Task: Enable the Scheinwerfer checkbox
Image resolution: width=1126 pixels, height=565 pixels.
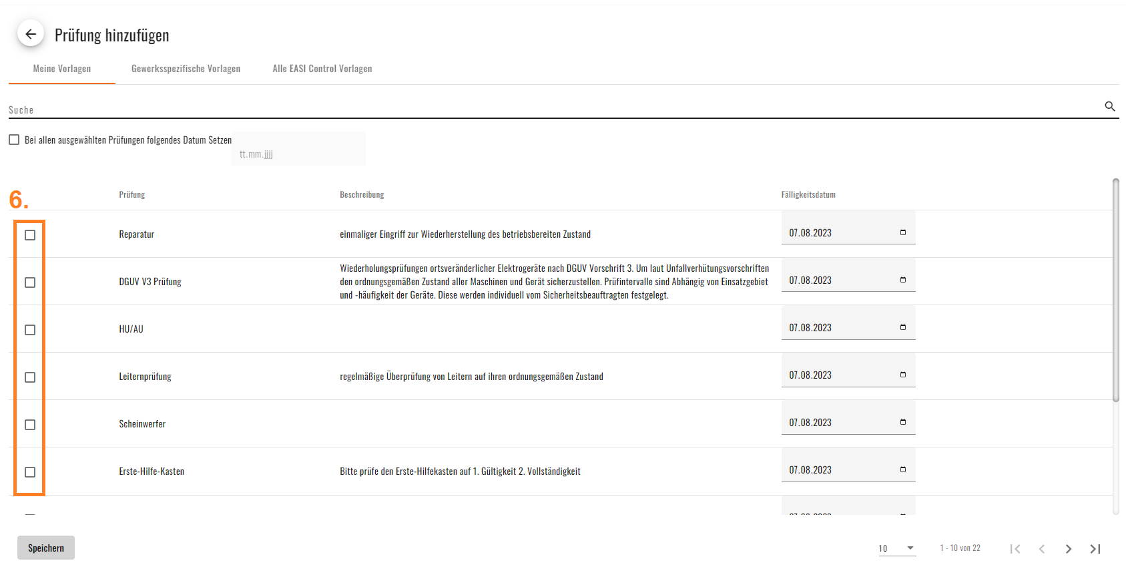Action: (x=30, y=425)
